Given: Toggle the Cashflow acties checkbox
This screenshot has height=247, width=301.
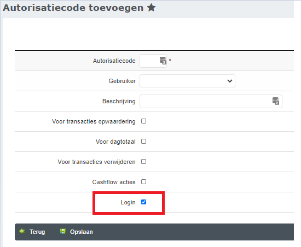Looking at the screenshot, I should (x=143, y=181).
